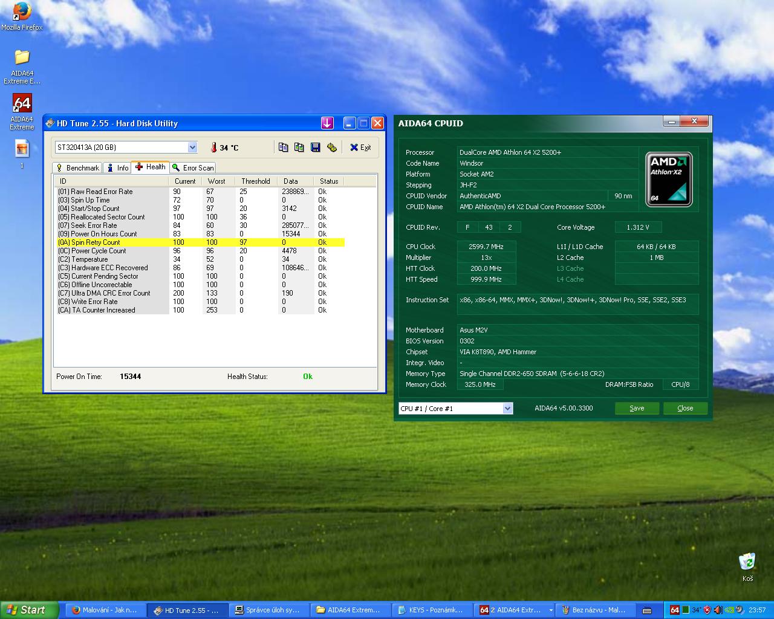Open the Info tab

click(118, 168)
